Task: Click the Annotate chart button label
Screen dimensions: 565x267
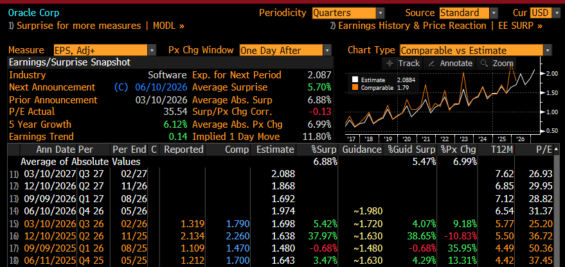Action: coord(456,64)
